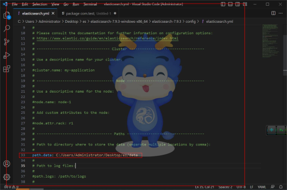Click line number 17 in gutter
287x190 pixels.
coord(23,70)
